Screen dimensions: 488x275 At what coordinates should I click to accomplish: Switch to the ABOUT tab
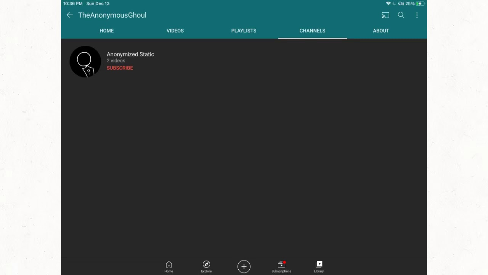tap(381, 31)
